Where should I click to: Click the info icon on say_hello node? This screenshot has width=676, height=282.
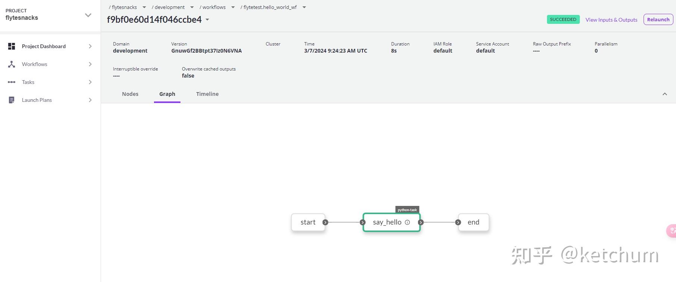pyautogui.click(x=407, y=222)
